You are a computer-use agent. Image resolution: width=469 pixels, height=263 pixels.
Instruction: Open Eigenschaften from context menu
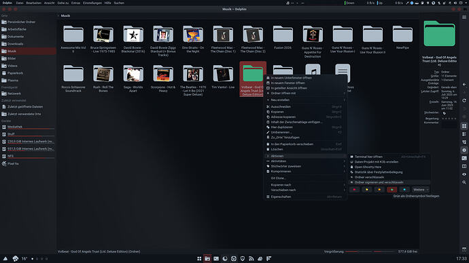(305, 197)
